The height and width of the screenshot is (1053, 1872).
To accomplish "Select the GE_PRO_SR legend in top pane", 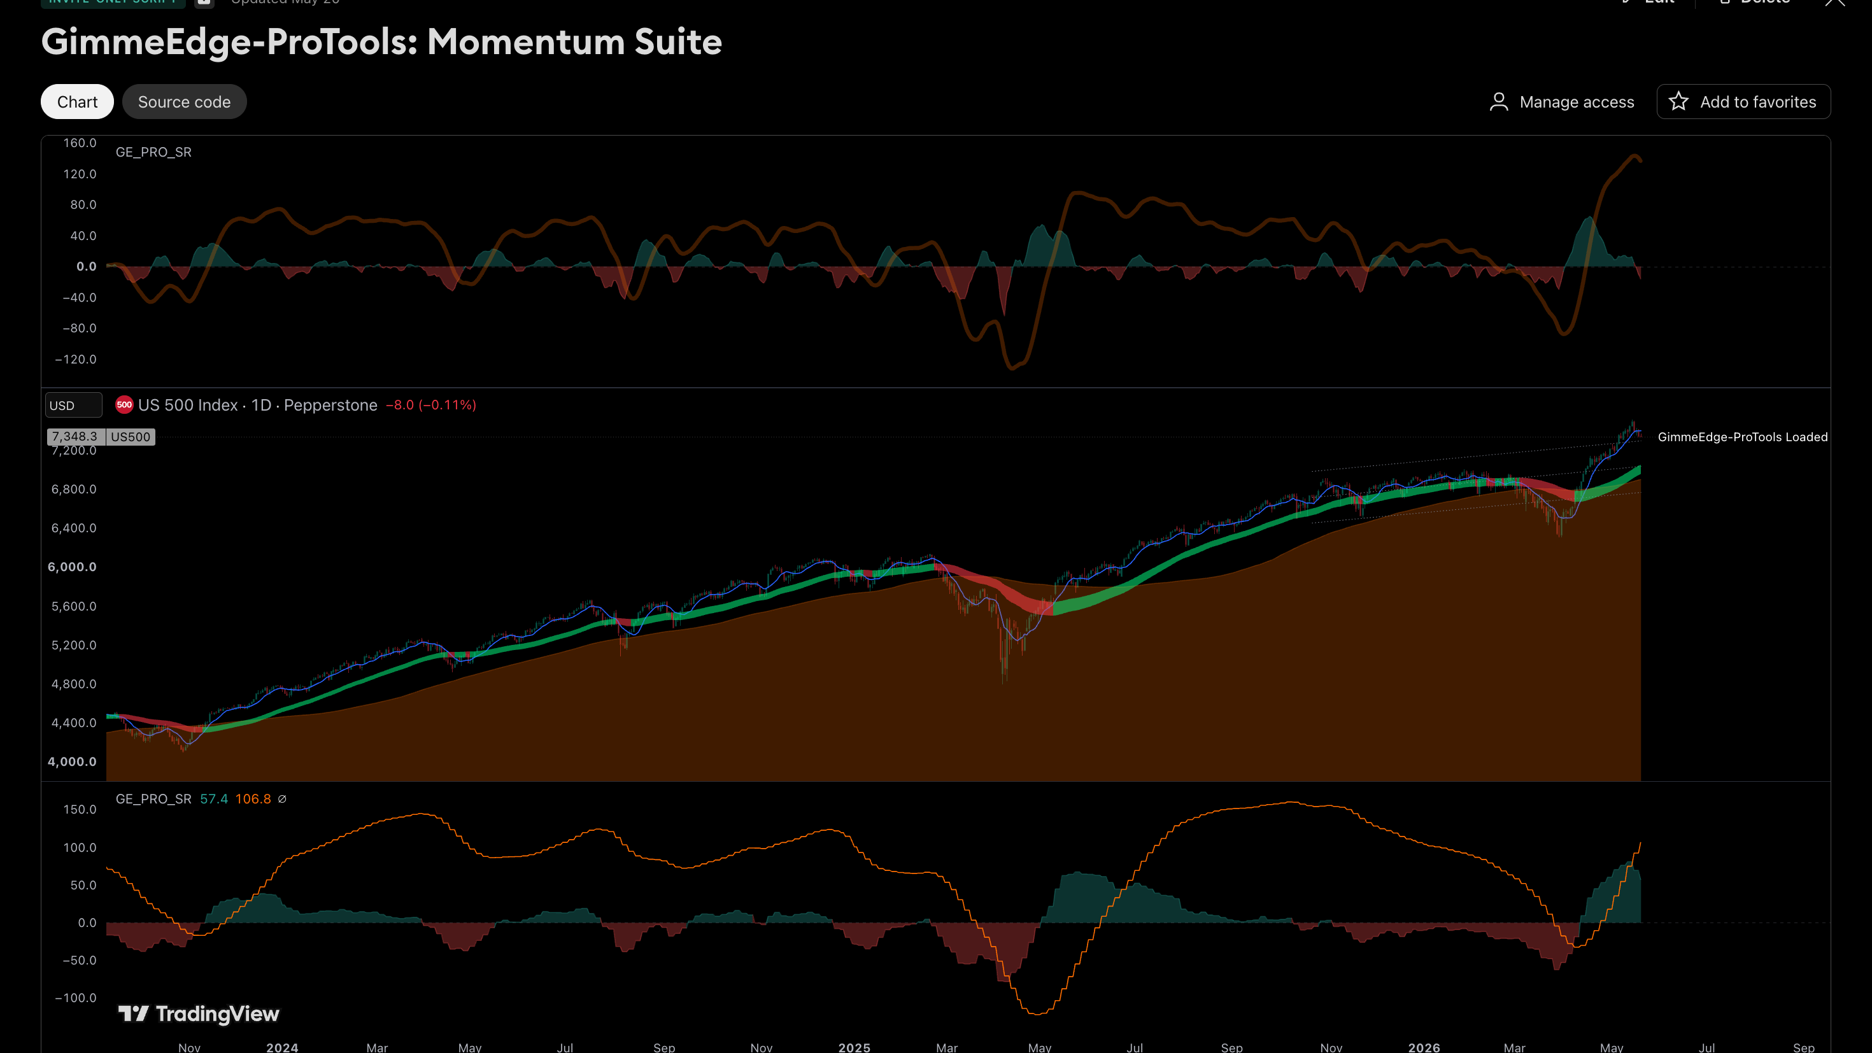I will pyautogui.click(x=153, y=152).
